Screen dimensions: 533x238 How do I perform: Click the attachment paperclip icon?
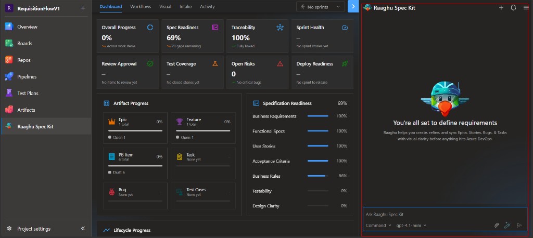point(496,226)
